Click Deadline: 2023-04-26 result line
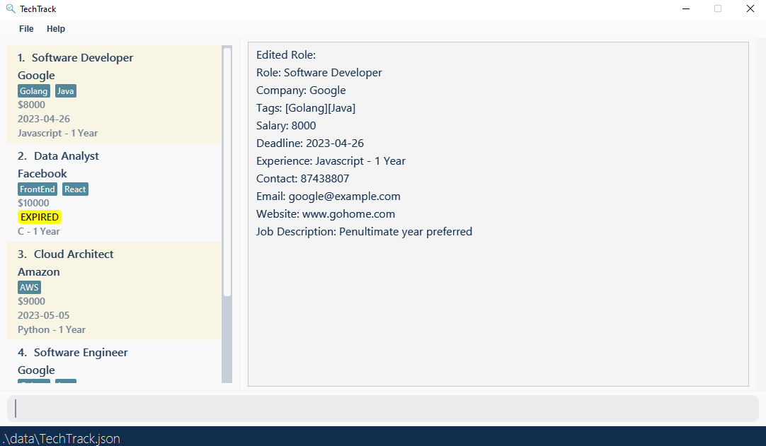This screenshot has height=446, width=766. [x=309, y=143]
